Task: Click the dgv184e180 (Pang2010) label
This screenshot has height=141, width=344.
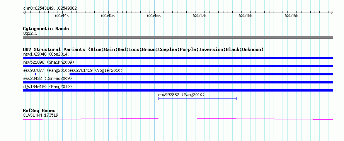Action: 48,87
